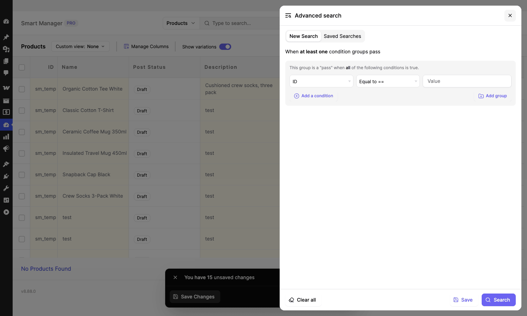527x316 pixels.
Task: Open the Comments bubble icon in sidebar
Action: (x=6, y=73)
